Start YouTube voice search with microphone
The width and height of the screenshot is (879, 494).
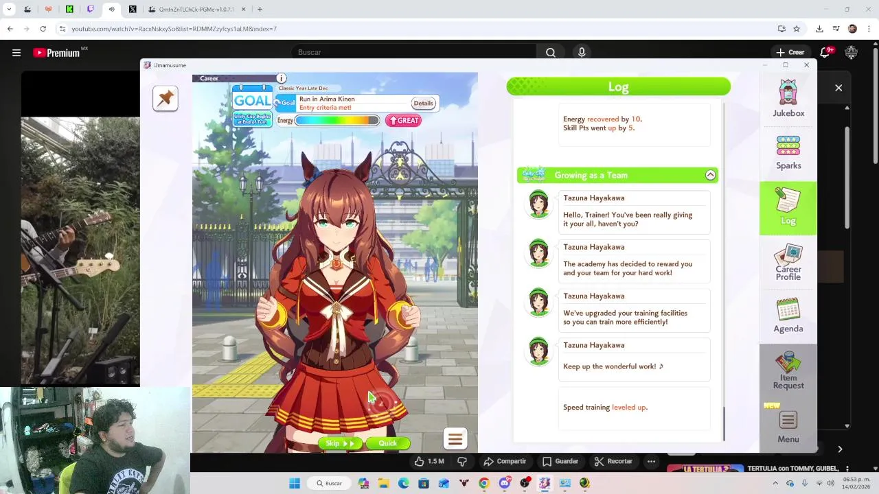(x=582, y=52)
